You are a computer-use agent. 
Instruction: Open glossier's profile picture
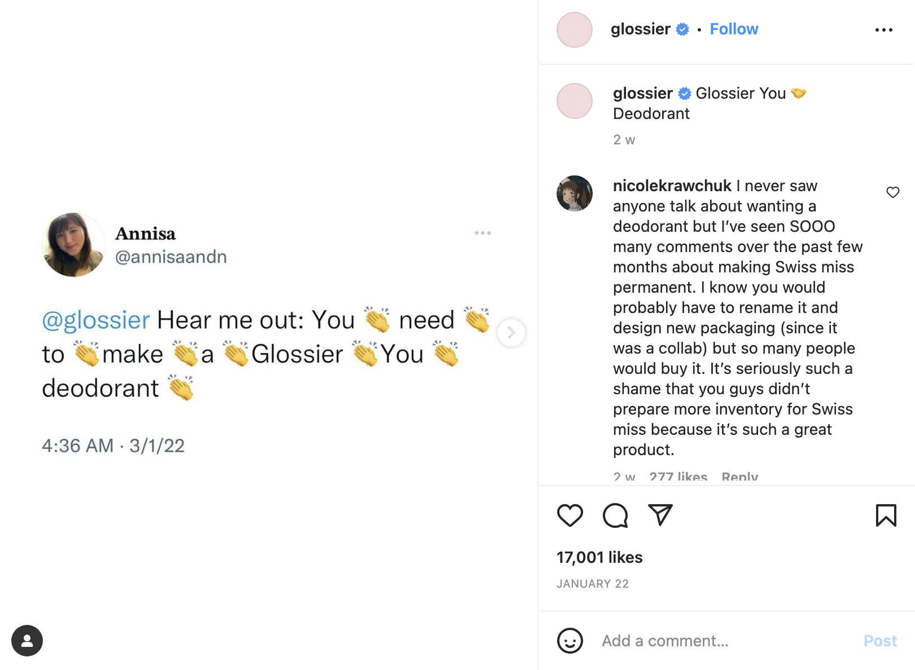click(x=574, y=30)
